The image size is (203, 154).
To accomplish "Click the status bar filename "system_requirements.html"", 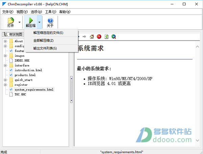I will pos(122,152).
